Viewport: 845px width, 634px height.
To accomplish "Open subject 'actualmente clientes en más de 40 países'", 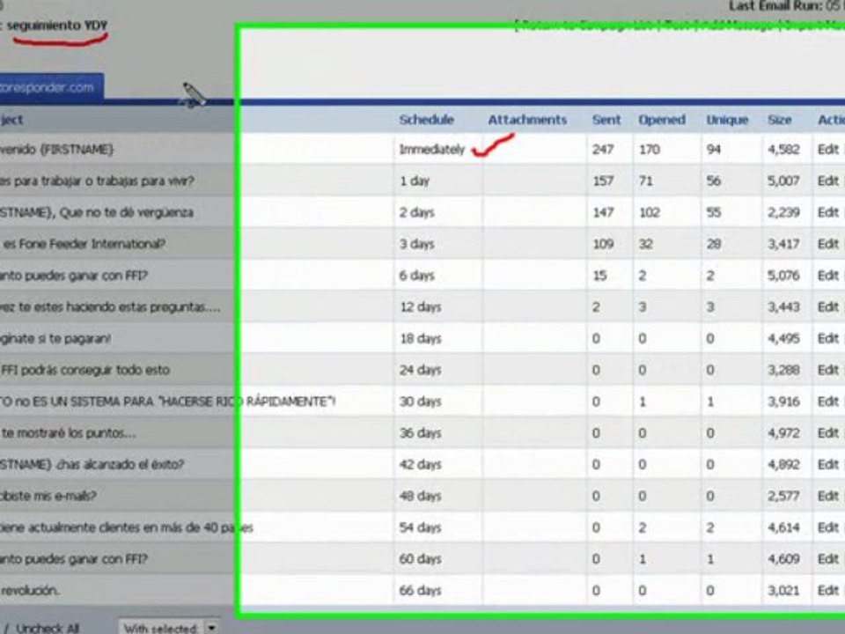I will 127,527.
